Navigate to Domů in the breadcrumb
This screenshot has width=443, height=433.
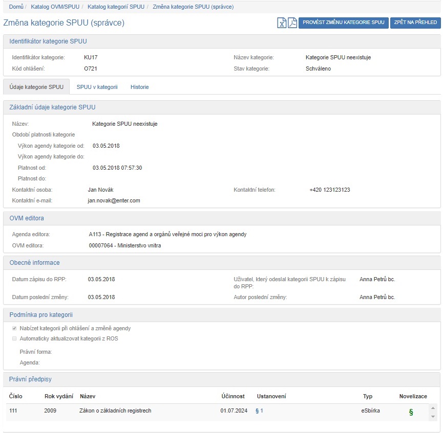pos(16,7)
